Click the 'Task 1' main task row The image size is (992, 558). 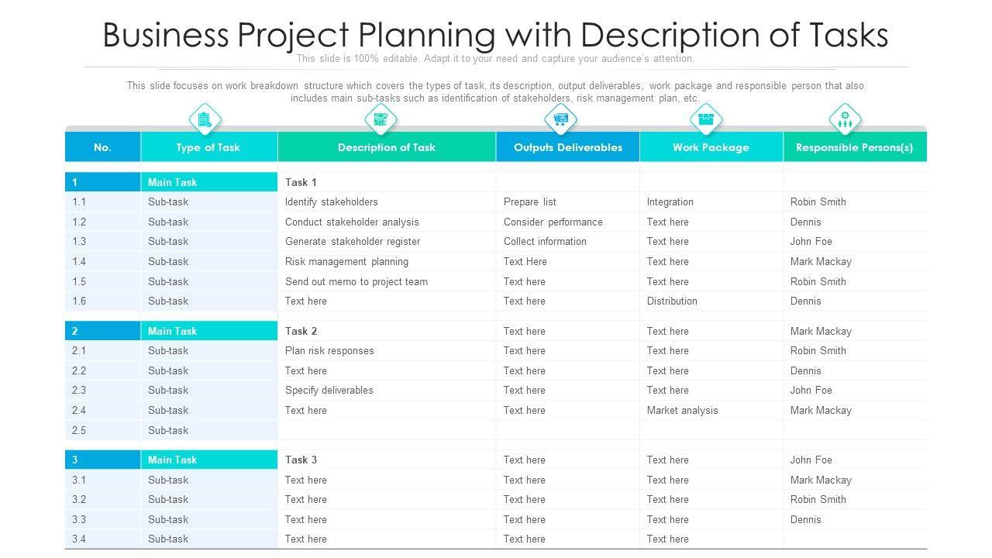(x=301, y=182)
